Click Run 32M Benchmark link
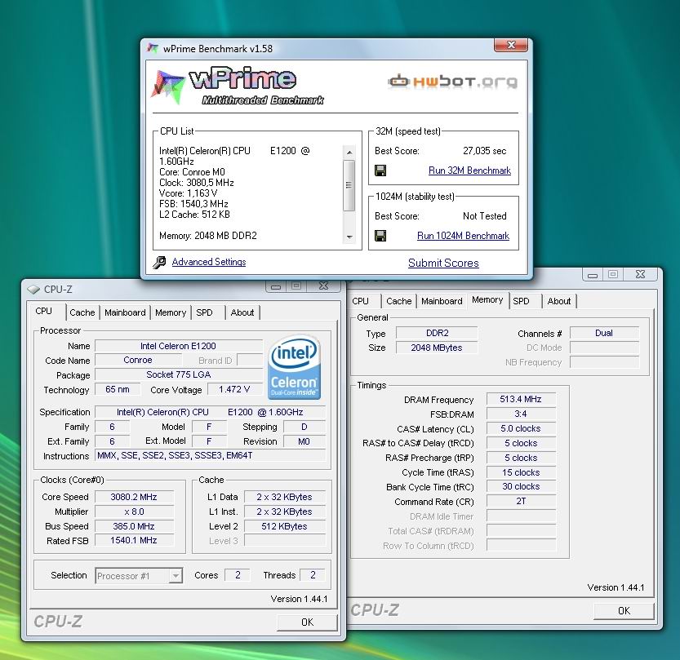 [469, 171]
